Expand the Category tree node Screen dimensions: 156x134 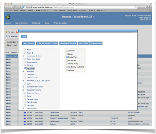click(23, 71)
